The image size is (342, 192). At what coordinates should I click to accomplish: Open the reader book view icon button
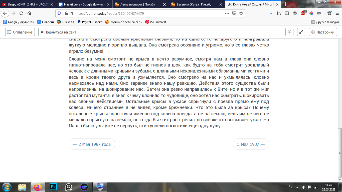tap(289, 32)
